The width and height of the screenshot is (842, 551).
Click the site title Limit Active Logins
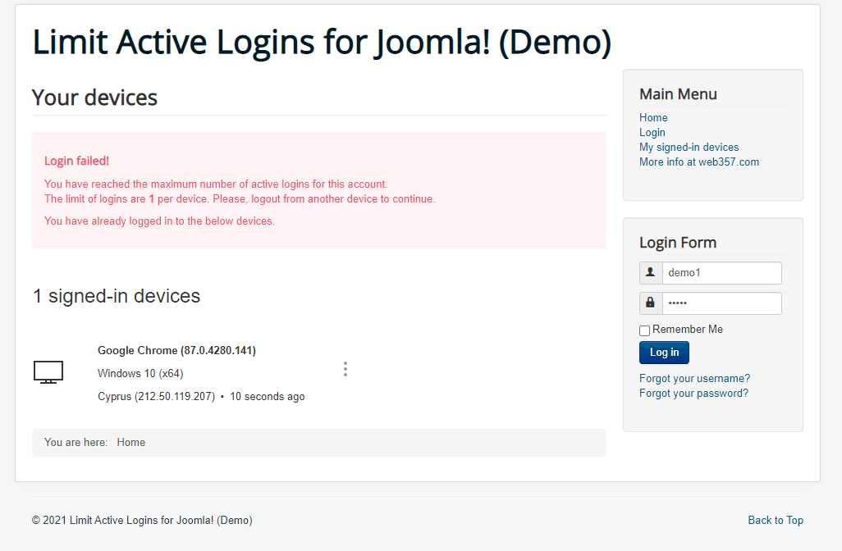(322, 42)
